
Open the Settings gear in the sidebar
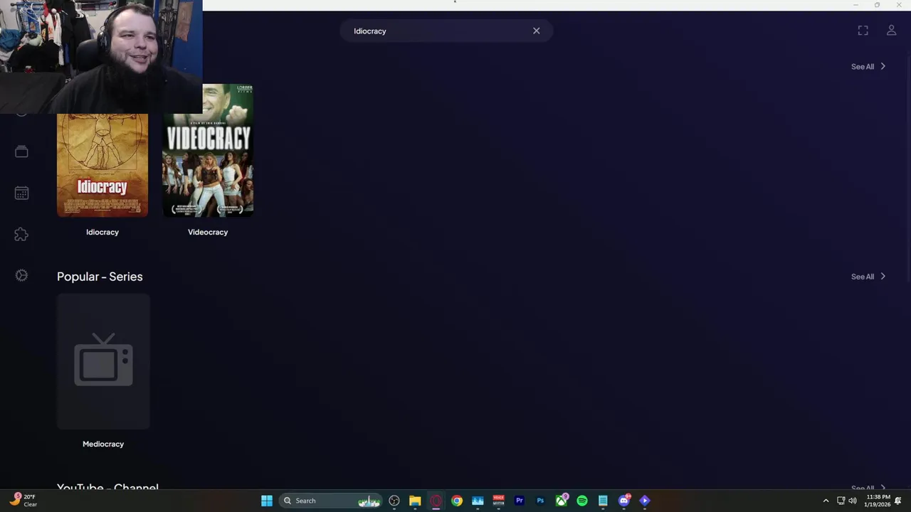[x=21, y=275]
